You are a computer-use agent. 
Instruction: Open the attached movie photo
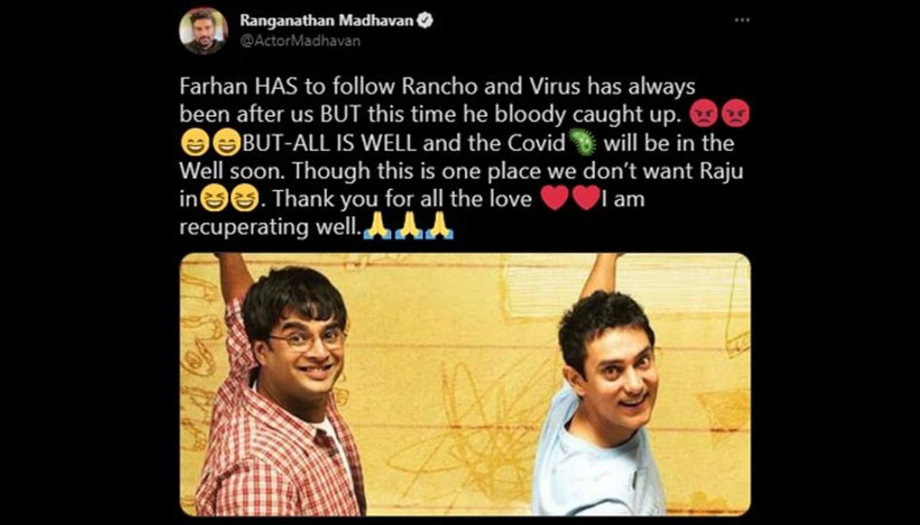465,384
